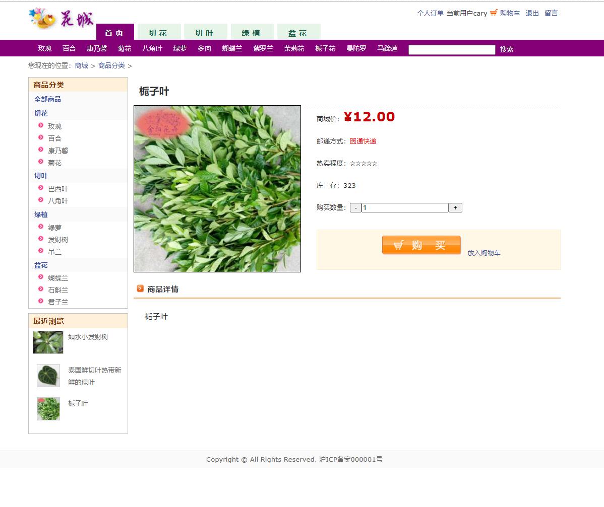604x507 pixels.
Task: Click the 退出 logout link
Action: click(x=532, y=13)
